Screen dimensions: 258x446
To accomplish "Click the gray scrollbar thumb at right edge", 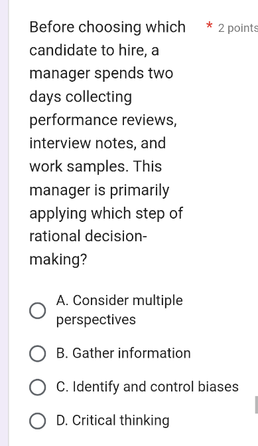I will [257, 405].
